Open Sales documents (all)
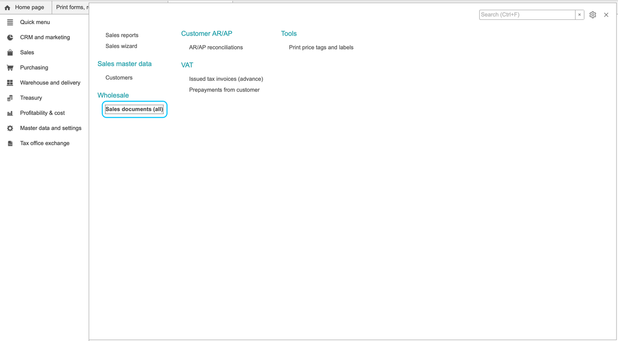The height and width of the screenshot is (341, 618). click(135, 109)
